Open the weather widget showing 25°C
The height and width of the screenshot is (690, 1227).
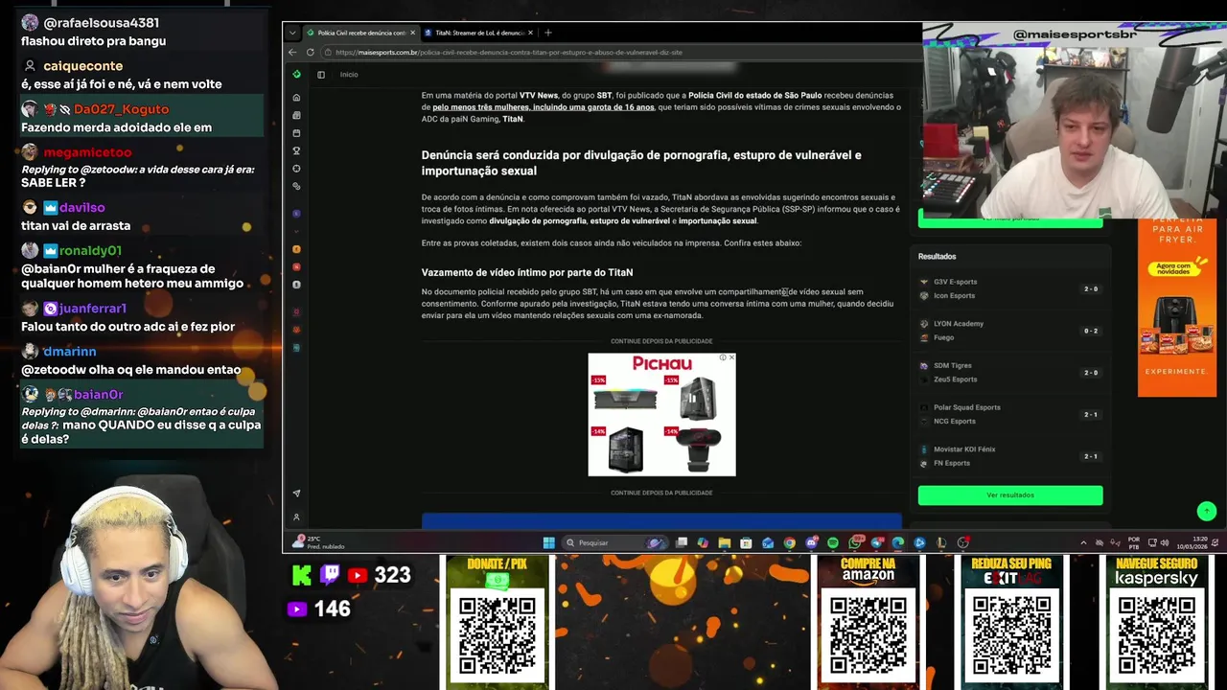pyautogui.click(x=320, y=542)
